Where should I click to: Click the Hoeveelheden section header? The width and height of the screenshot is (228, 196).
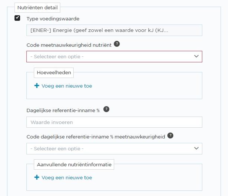[x=54, y=73]
